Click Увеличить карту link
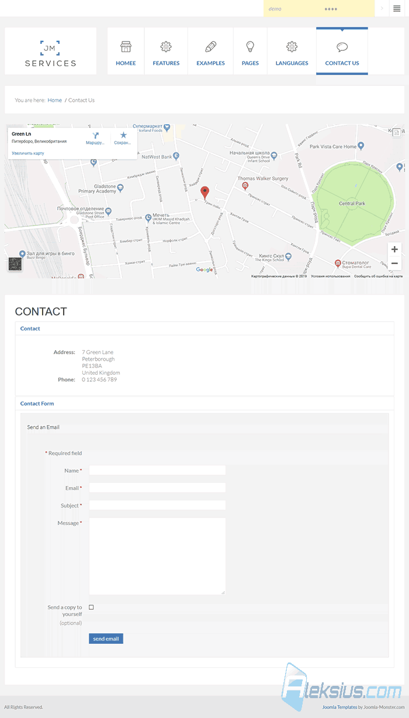409x718 pixels. [27, 153]
